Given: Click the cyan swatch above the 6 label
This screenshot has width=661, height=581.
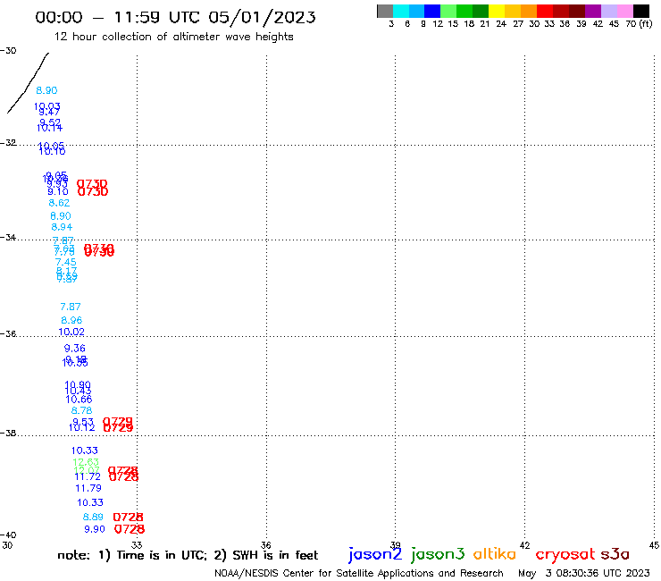Looking at the screenshot, I should pos(401,11).
